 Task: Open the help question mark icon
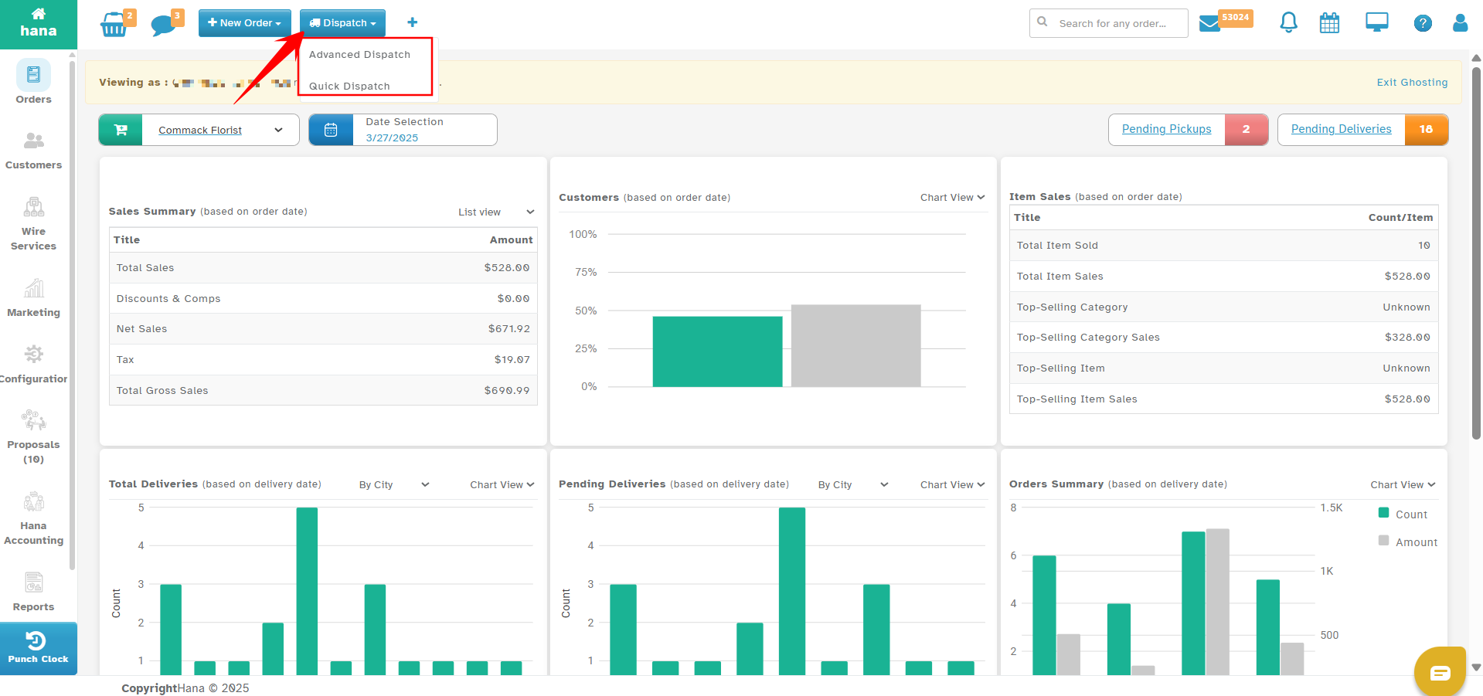(1423, 23)
